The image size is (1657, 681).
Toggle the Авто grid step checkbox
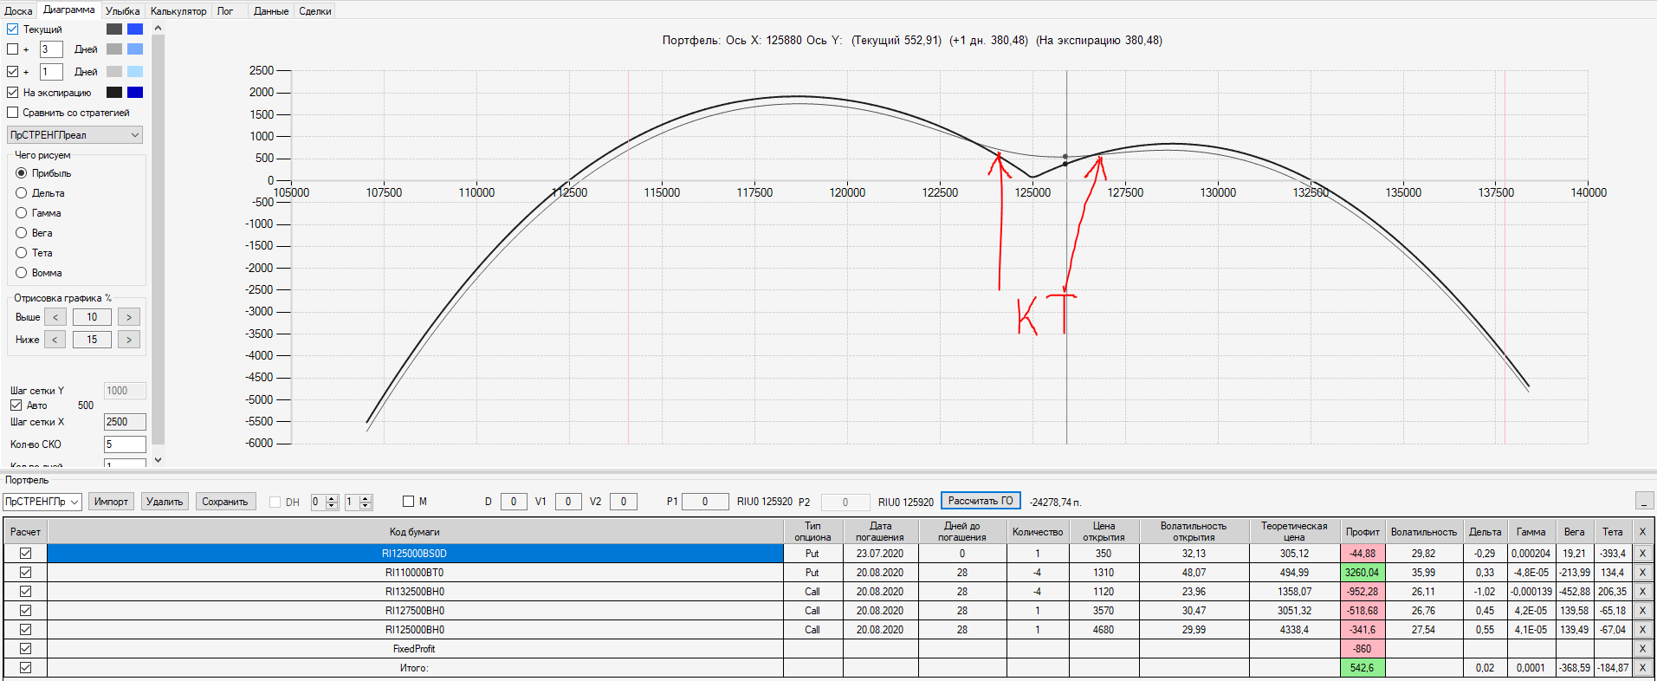click(x=16, y=405)
